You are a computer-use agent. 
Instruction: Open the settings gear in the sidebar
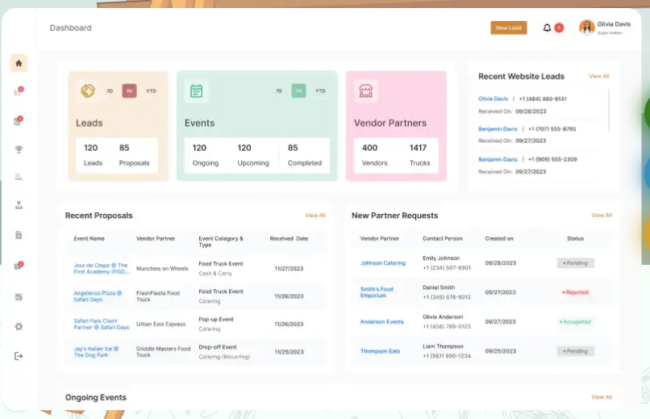click(x=19, y=326)
